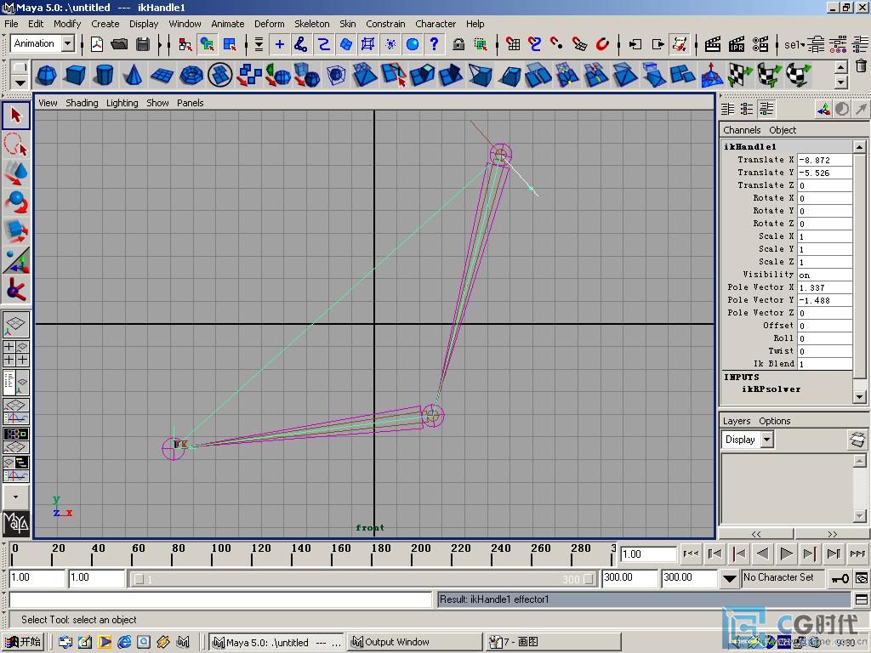Select the ikRPsolver input node
871x653 pixels.
pos(771,389)
